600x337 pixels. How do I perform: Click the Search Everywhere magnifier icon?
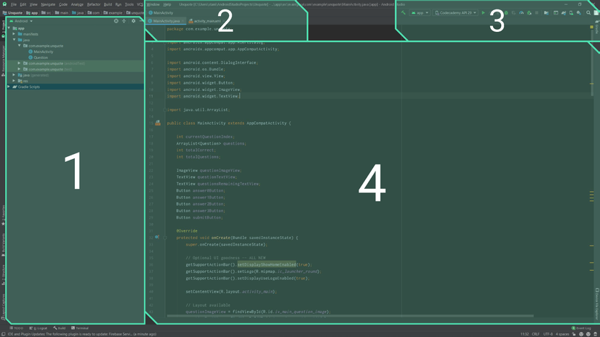click(x=588, y=12)
